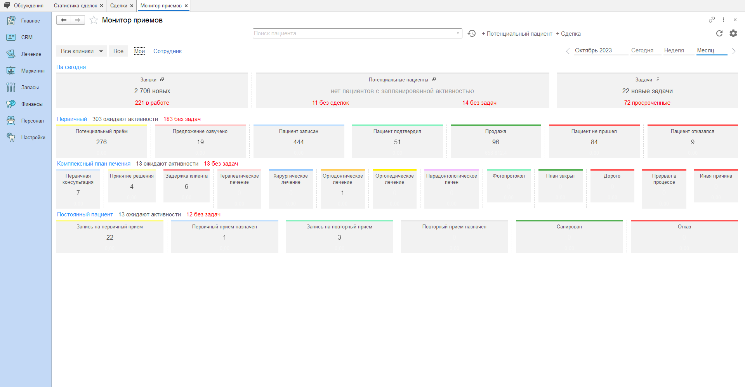Screen dimensions: 745x387
Task: Toggle the Все filter button
Action: [118, 51]
